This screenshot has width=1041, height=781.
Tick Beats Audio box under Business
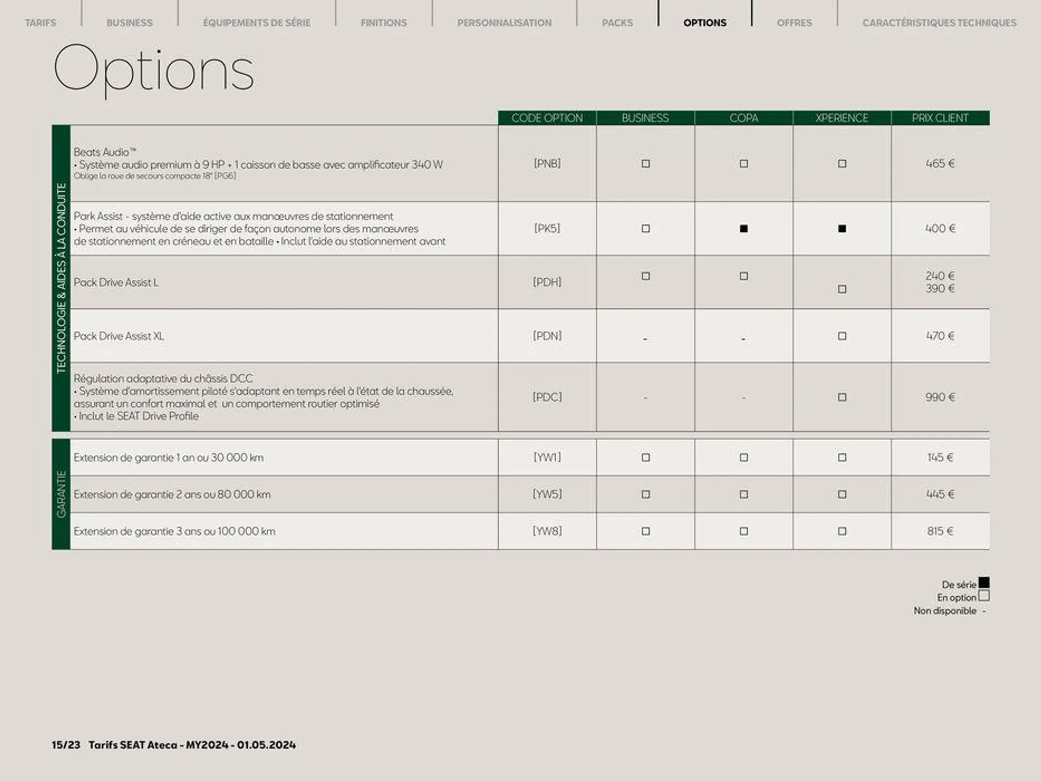coord(645,164)
